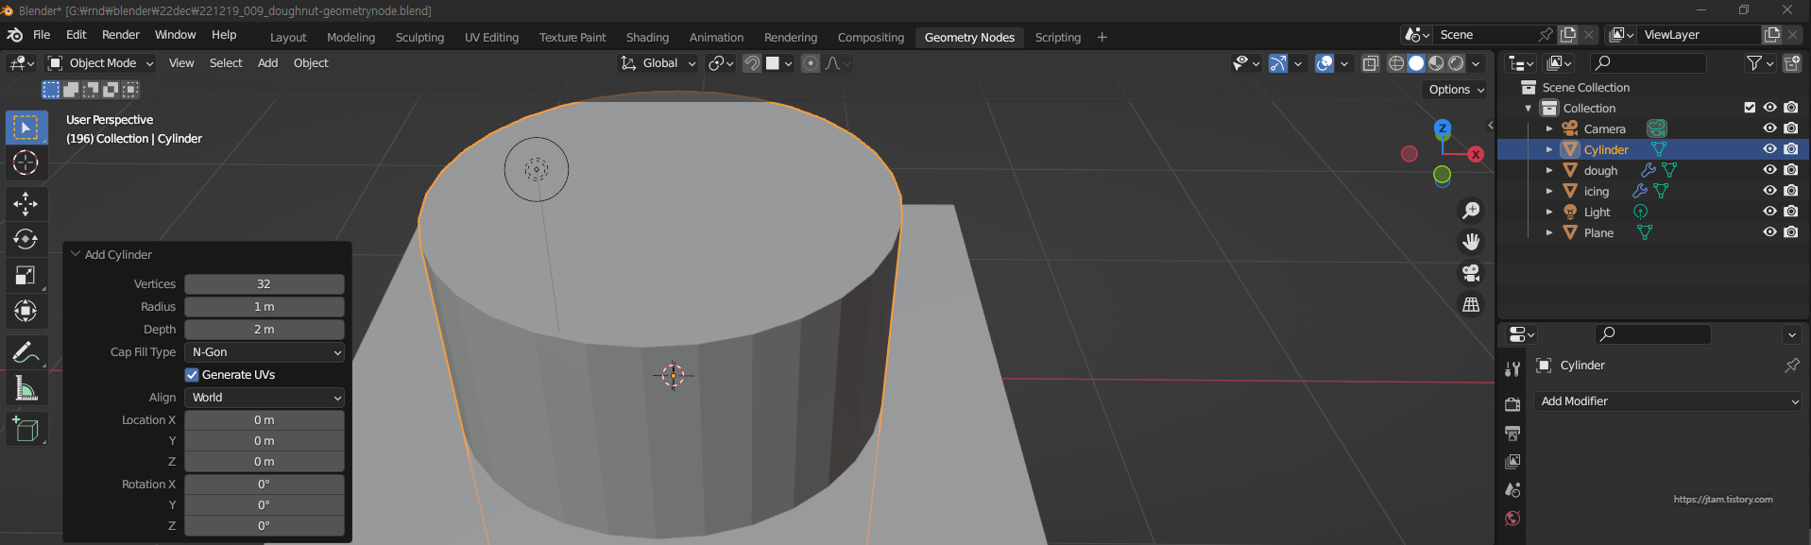Image resolution: width=1811 pixels, height=545 pixels.
Task: Click the zoom magnifier viewport button
Action: (x=1471, y=211)
